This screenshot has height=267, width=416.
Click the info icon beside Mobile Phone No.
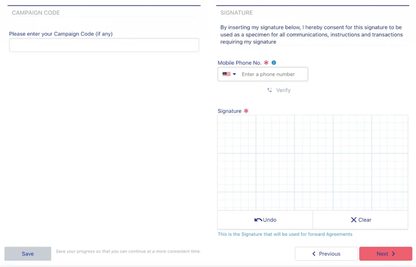click(x=274, y=62)
